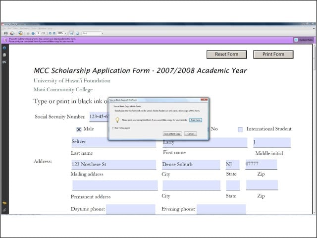Click the empty permanent address Zip field
This screenshot has height=238, width=317.
pyautogui.click(x=262, y=185)
